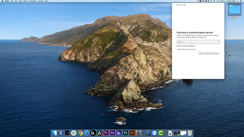Open Finder from the dock
Image resolution: width=244 pixels, height=137 pixels.
[x=55, y=133]
